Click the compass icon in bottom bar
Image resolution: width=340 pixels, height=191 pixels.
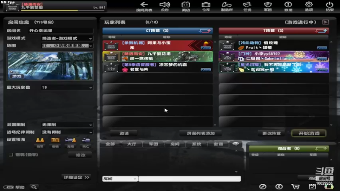click(263, 186)
